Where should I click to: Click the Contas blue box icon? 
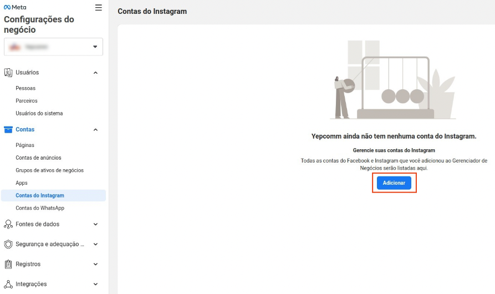coord(8,129)
